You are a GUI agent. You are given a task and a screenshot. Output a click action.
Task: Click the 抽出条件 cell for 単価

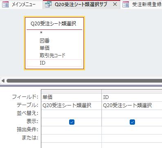71,130
